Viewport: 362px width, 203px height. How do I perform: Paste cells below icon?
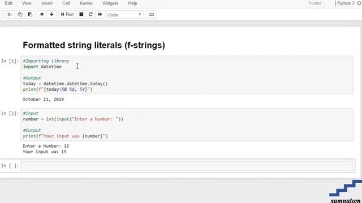(30, 15)
